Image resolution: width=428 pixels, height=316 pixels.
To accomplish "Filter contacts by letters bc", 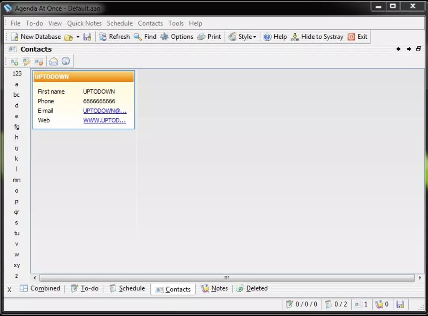I will pyautogui.click(x=17, y=95).
